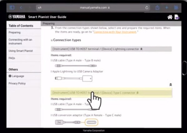Click the Connection types heading
The image size is (187, 133).
coord(67,40)
